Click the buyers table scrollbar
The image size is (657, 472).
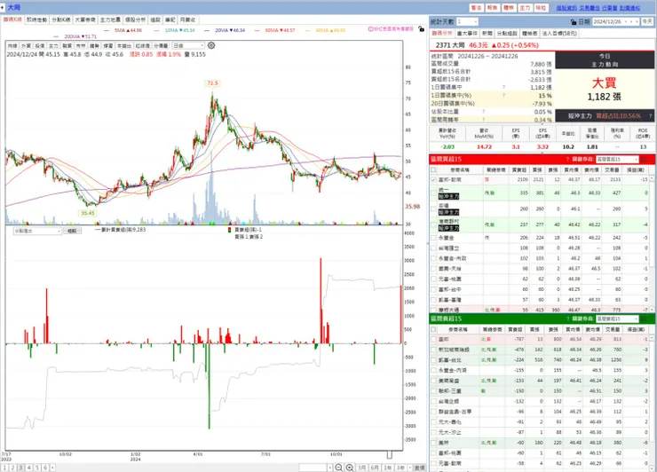click(652, 243)
